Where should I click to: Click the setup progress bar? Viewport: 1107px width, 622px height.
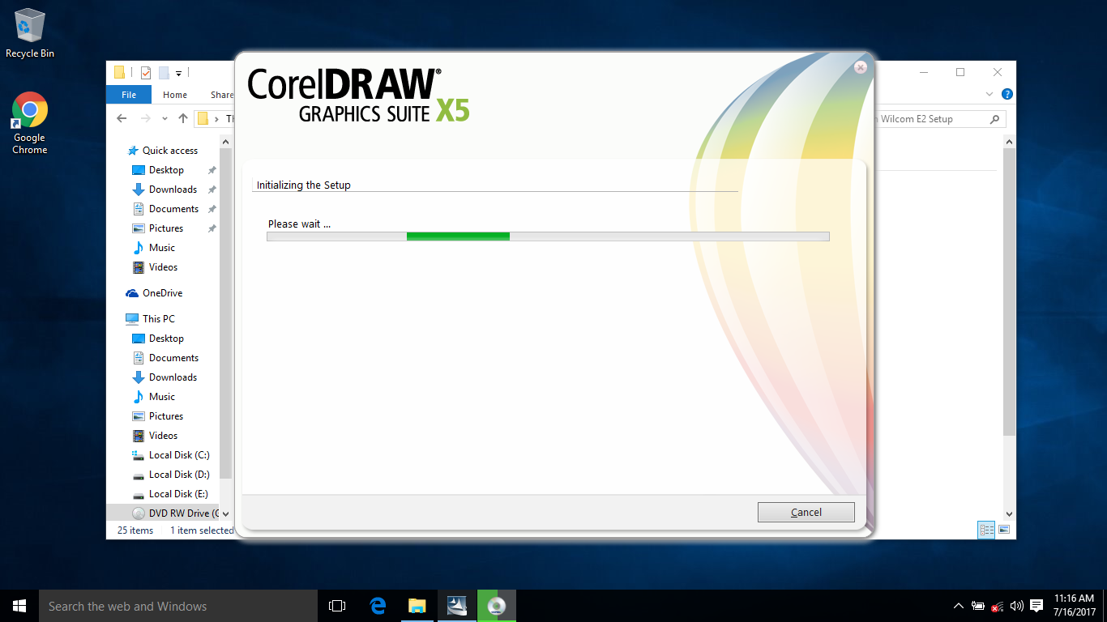coord(548,236)
